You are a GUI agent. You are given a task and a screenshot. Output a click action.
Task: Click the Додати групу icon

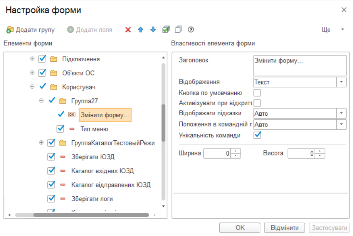coord(10,29)
